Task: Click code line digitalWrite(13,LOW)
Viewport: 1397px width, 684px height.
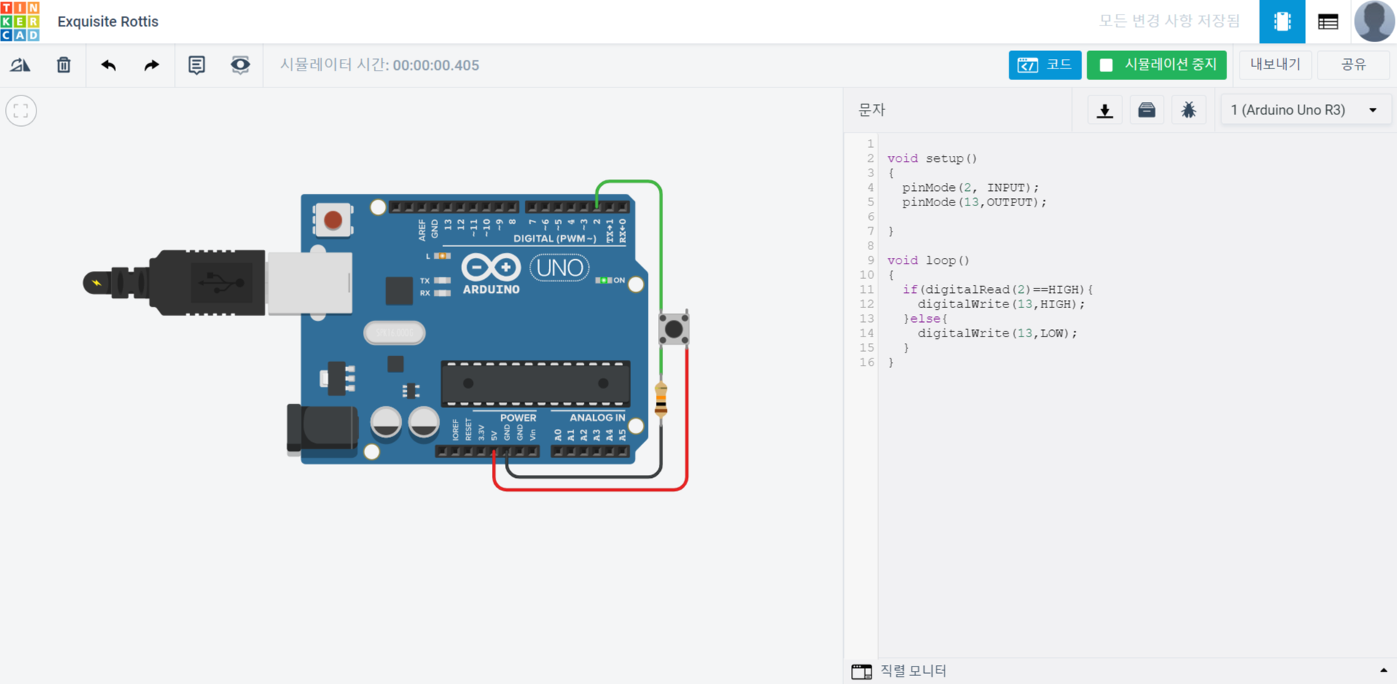Action: pos(997,333)
